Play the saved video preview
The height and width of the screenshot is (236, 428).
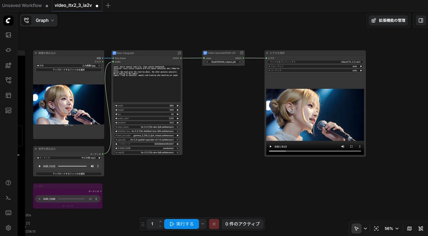coord(270,146)
